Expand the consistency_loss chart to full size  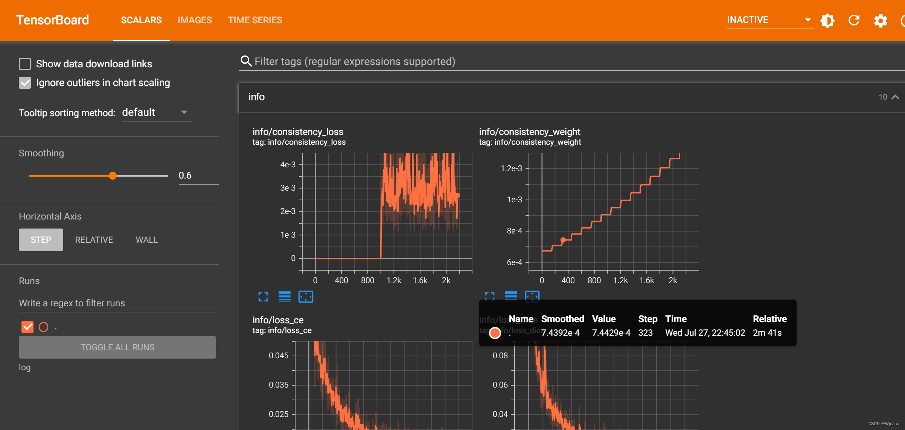click(263, 297)
